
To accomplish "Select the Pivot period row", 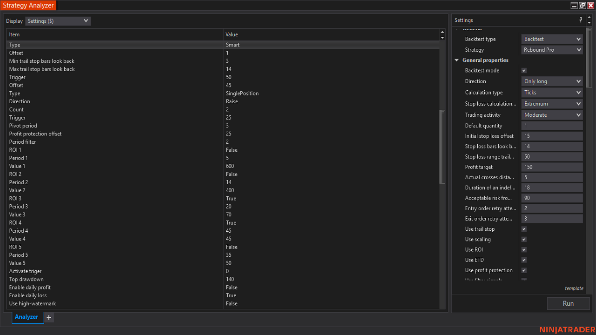I will 223,126.
